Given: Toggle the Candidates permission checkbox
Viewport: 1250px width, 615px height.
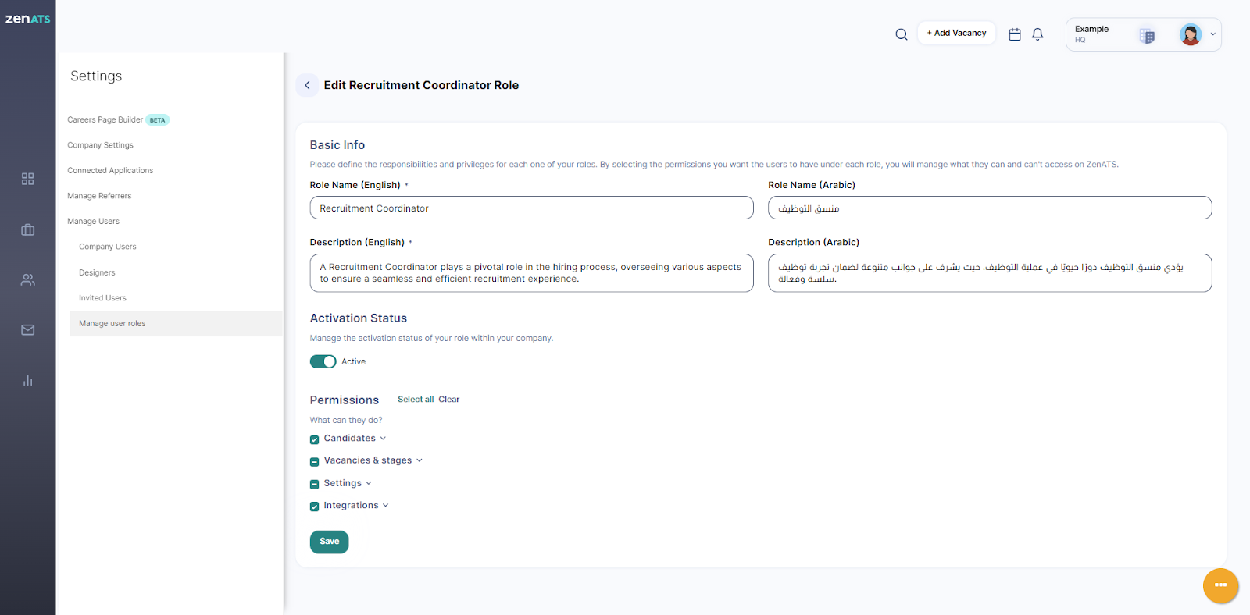Looking at the screenshot, I should (314, 439).
